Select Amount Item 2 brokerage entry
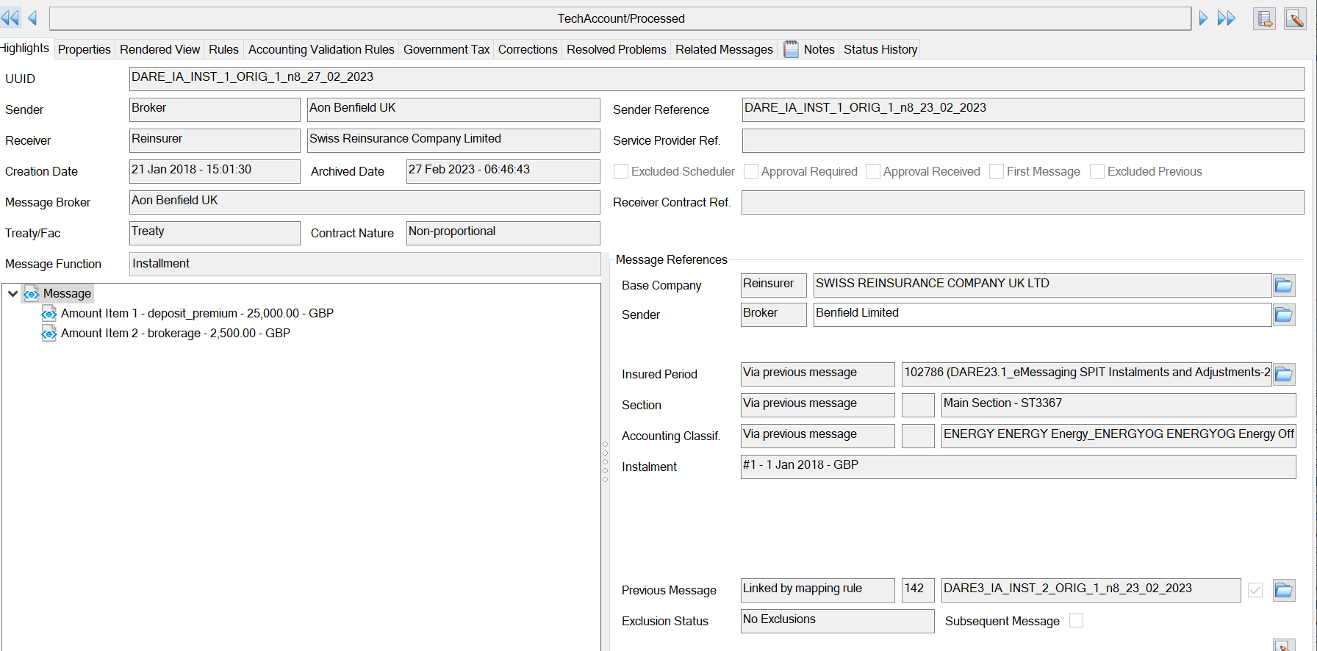The image size is (1317, 651). [175, 334]
